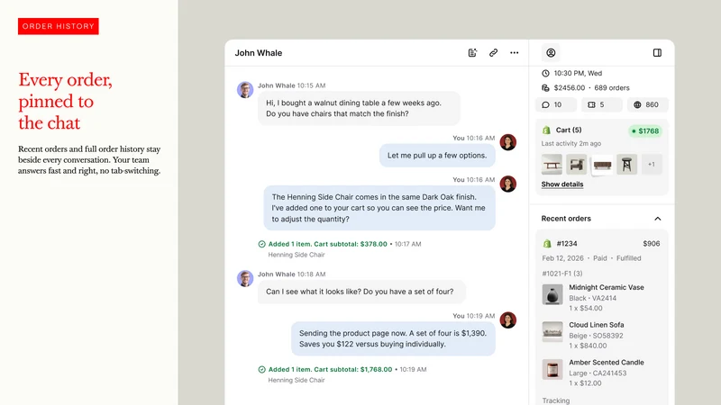The image size is (721, 405).
Task: Open the customer profile icon
Action: click(551, 53)
